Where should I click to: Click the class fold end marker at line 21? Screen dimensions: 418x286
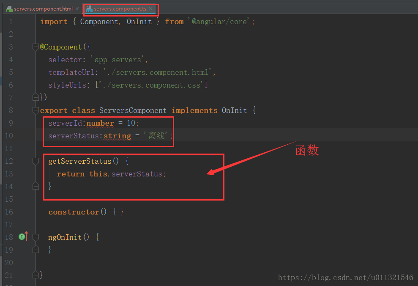36,275
